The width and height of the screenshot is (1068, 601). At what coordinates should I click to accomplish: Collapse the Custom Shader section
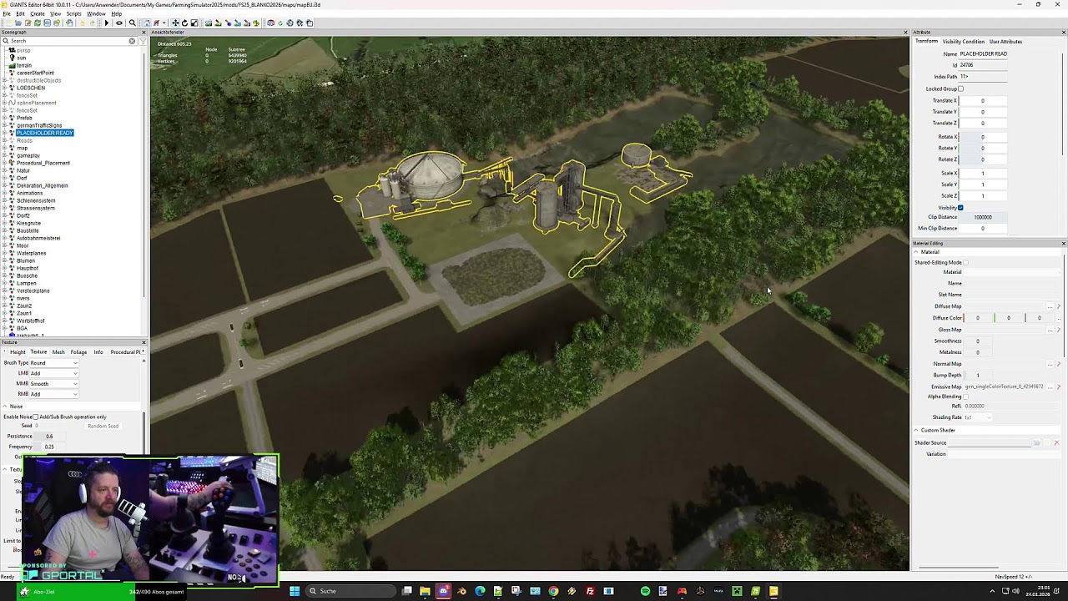(x=916, y=430)
